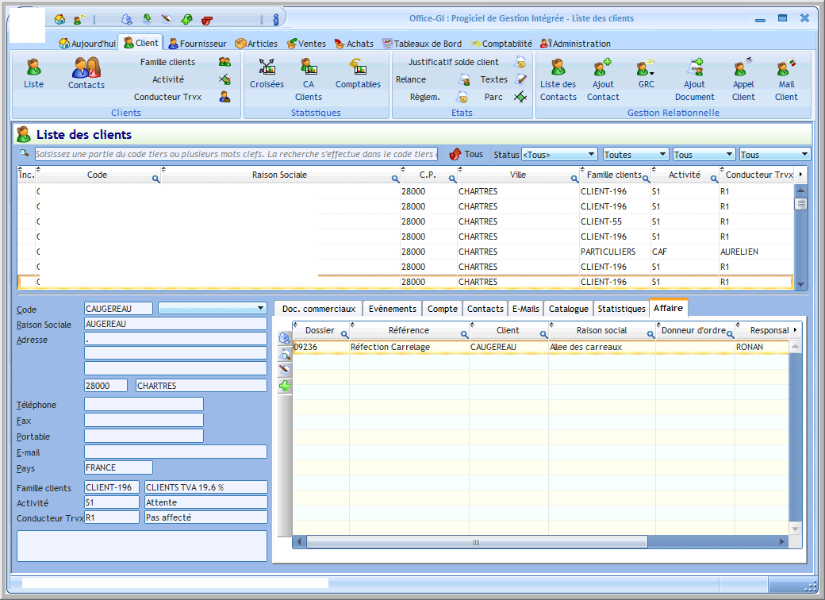This screenshot has height=600, width=825.
Task: Open the Statistiques tab in detail panel
Action: point(621,309)
